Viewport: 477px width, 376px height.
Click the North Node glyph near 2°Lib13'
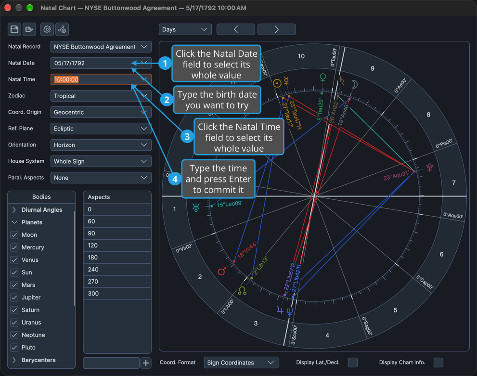tap(242, 291)
